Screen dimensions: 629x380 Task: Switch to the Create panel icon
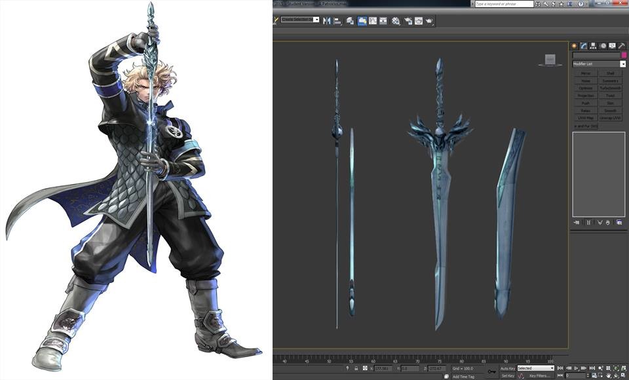point(575,45)
